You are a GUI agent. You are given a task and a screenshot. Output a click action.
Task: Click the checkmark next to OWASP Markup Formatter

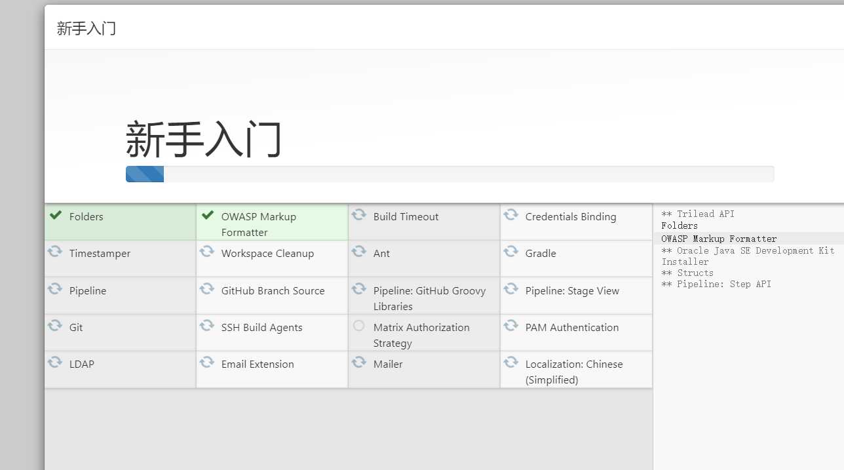click(x=208, y=215)
